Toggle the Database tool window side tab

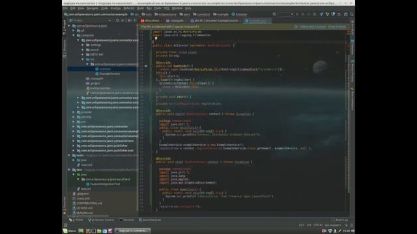(352, 47)
